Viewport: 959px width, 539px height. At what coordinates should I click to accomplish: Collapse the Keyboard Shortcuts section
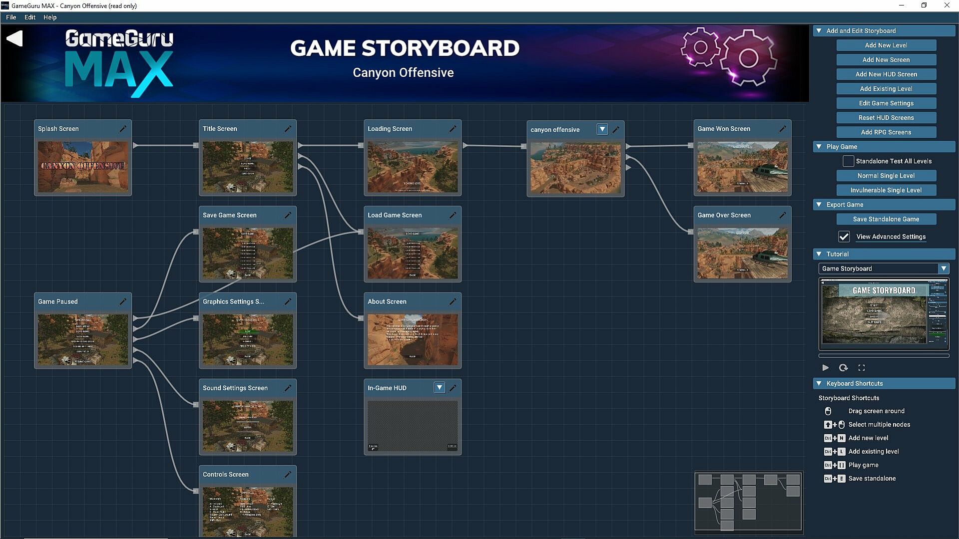click(819, 383)
